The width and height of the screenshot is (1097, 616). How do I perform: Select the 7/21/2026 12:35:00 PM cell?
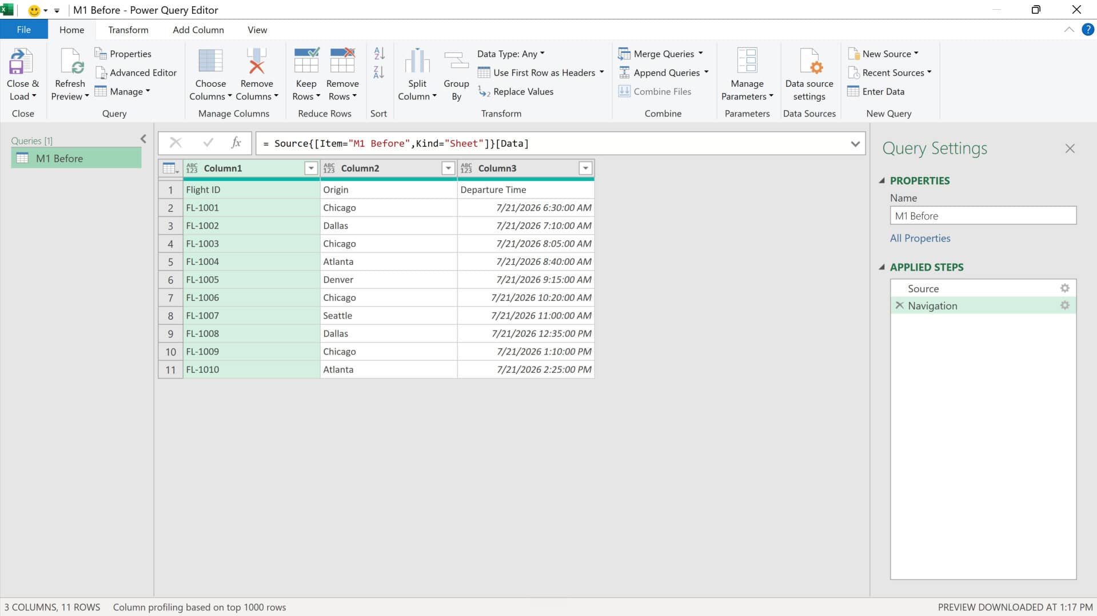(526, 333)
